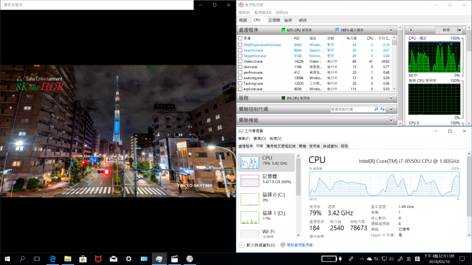Click the fewer details circle arrow in Task Manager
This screenshot has height=265, width=472.
click(241, 245)
